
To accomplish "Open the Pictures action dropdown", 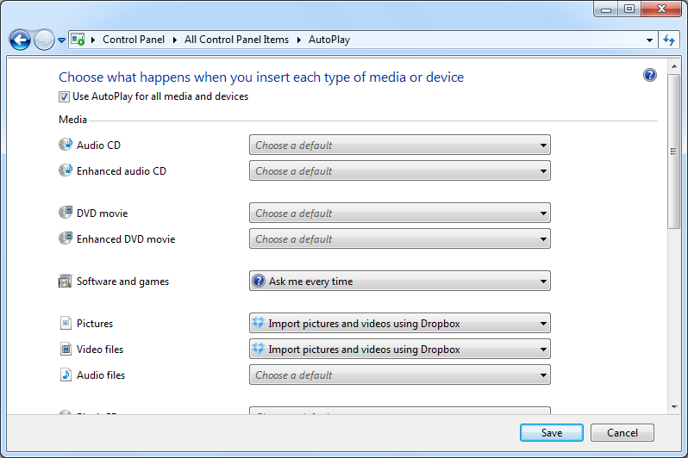I will point(399,324).
